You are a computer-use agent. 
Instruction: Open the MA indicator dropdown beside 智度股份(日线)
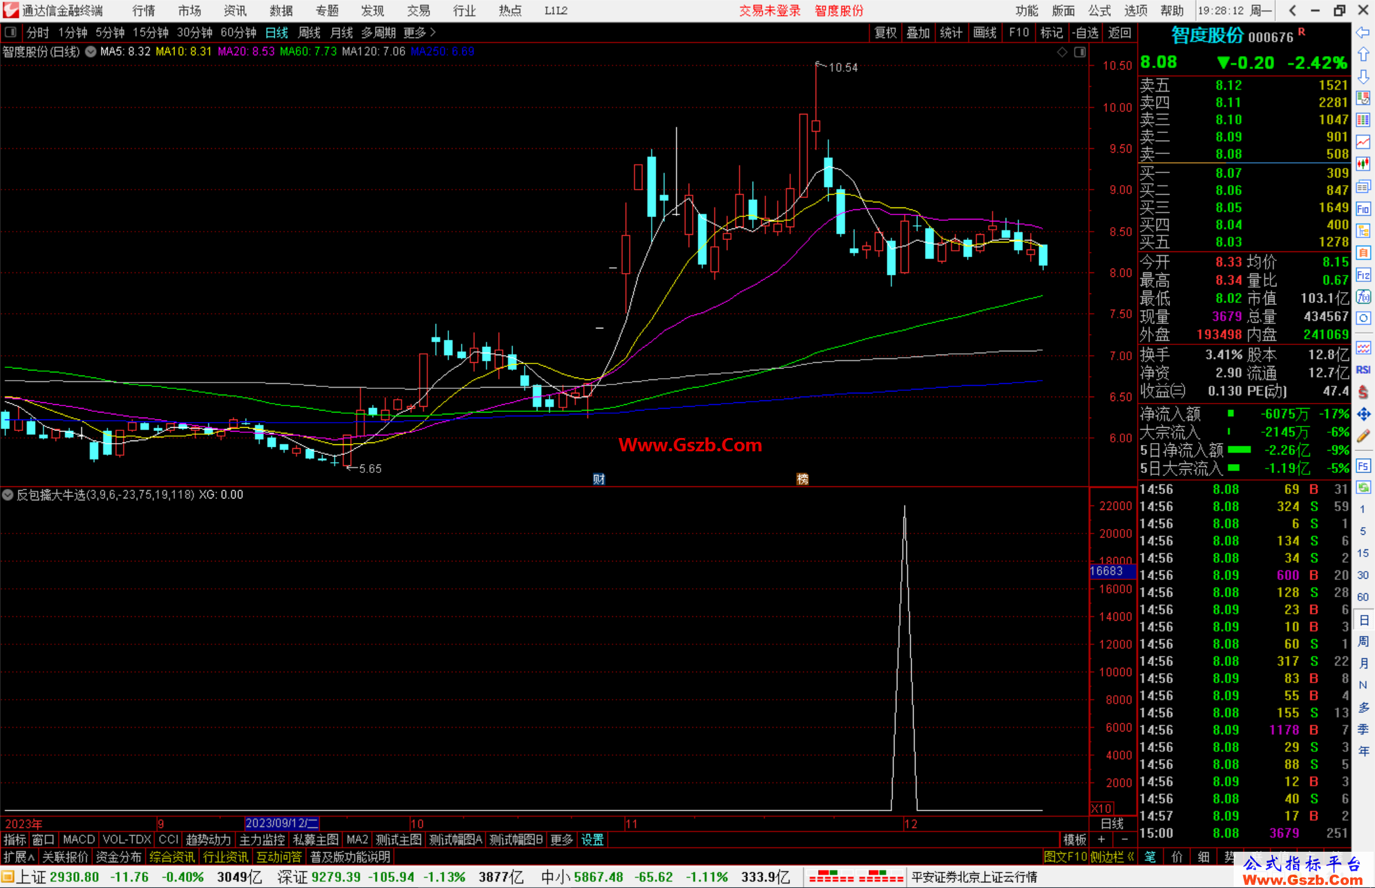pos(90,52)
